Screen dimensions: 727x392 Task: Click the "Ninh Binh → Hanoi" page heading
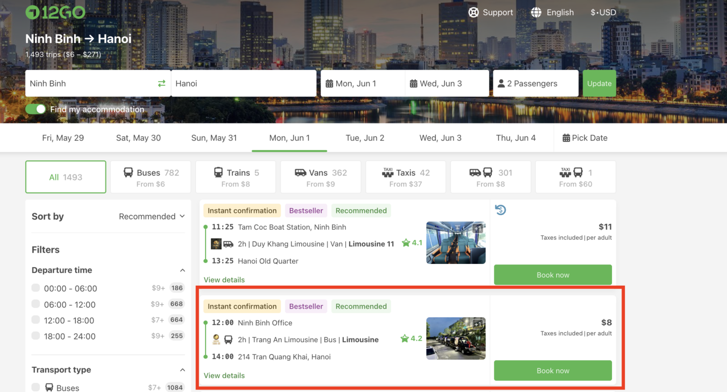78,39
